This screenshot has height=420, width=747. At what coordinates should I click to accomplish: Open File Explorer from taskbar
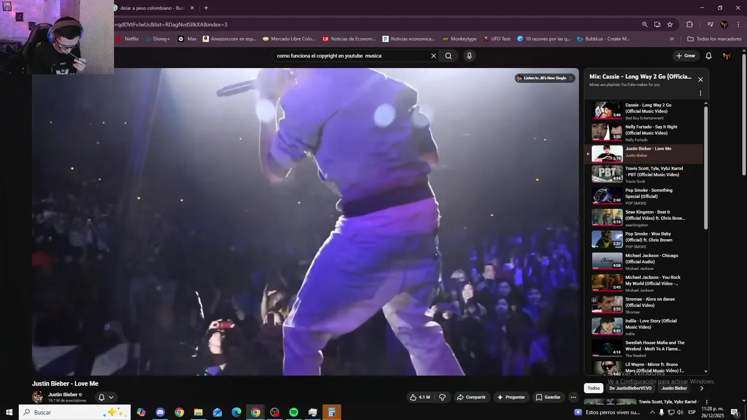[198, 412]
